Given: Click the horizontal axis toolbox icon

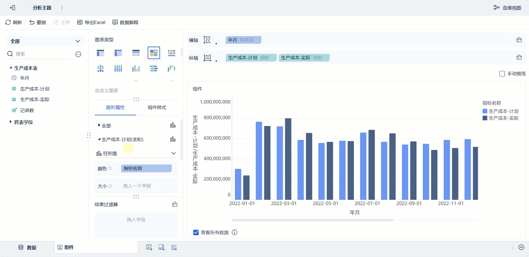Looking at the screenshot, I should (519, 40).
